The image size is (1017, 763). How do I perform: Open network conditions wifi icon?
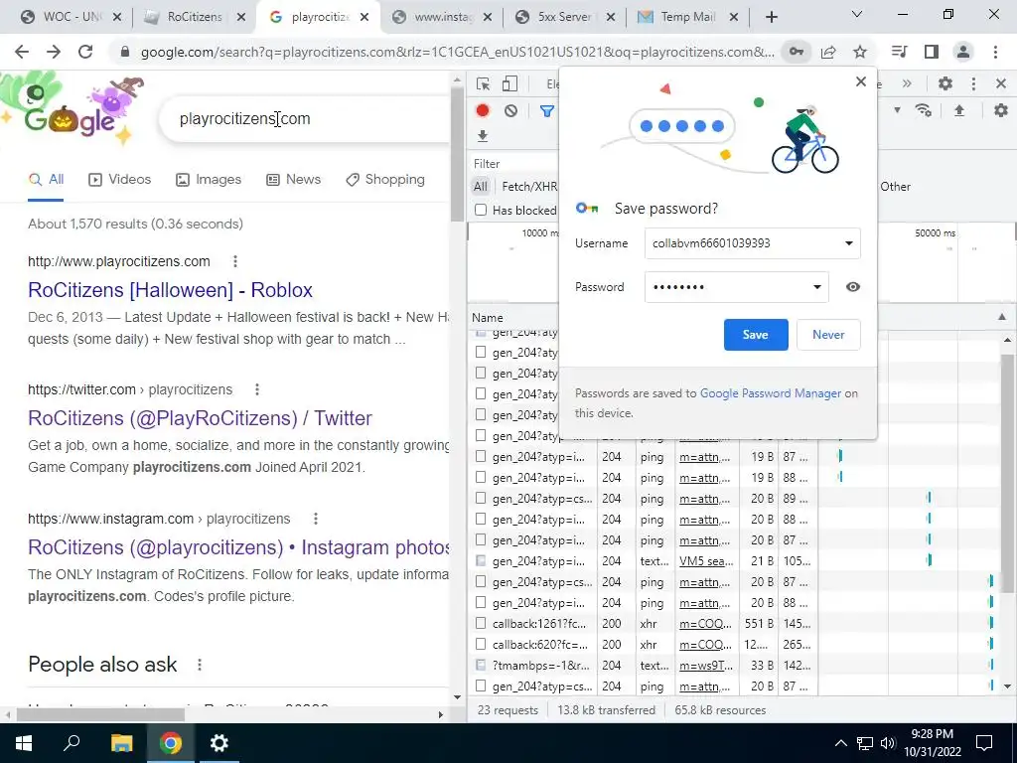tap(924, 111)
